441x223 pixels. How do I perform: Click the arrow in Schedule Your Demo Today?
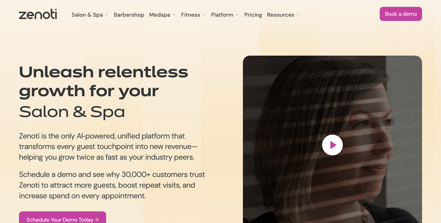pos(97,220)
